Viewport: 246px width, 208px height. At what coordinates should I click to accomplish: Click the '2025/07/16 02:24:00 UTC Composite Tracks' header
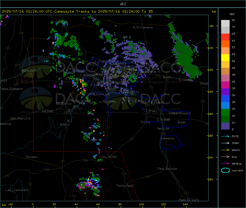49,11
